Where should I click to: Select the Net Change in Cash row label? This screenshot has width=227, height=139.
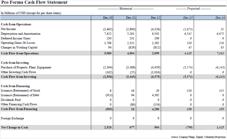pyautogui.click(x=15, y=127)
